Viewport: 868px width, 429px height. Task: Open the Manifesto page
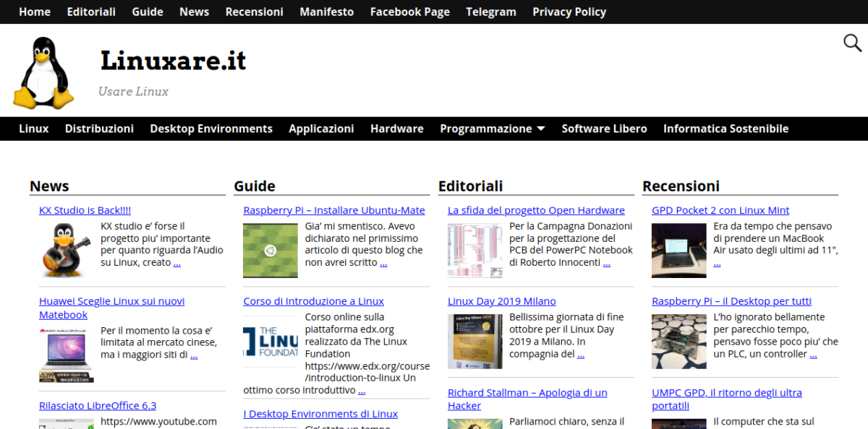click(x=327, y=12)
